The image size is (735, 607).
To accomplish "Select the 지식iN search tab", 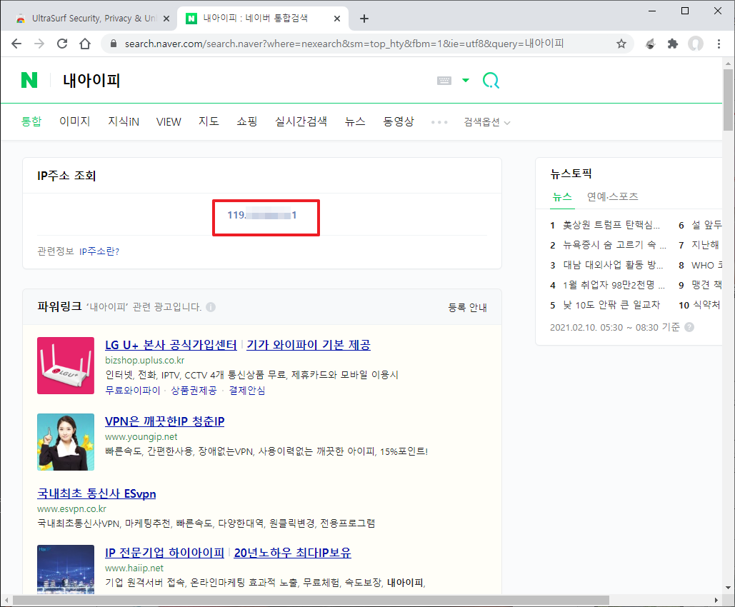I will coord(124,121).
